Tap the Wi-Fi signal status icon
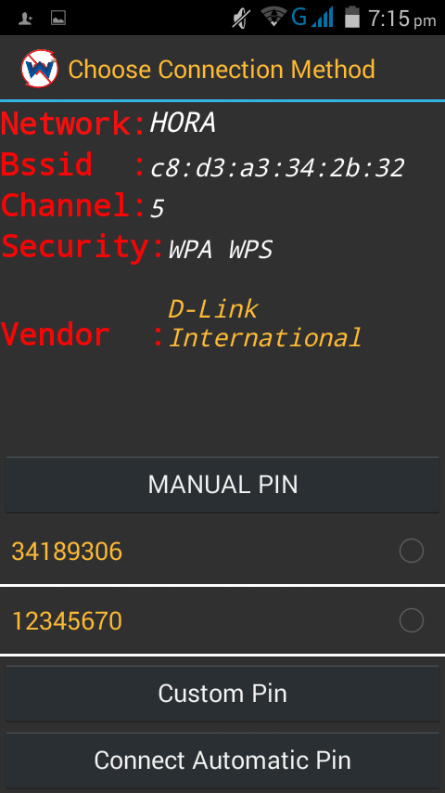The image size is (445, 793). point(273,18)
